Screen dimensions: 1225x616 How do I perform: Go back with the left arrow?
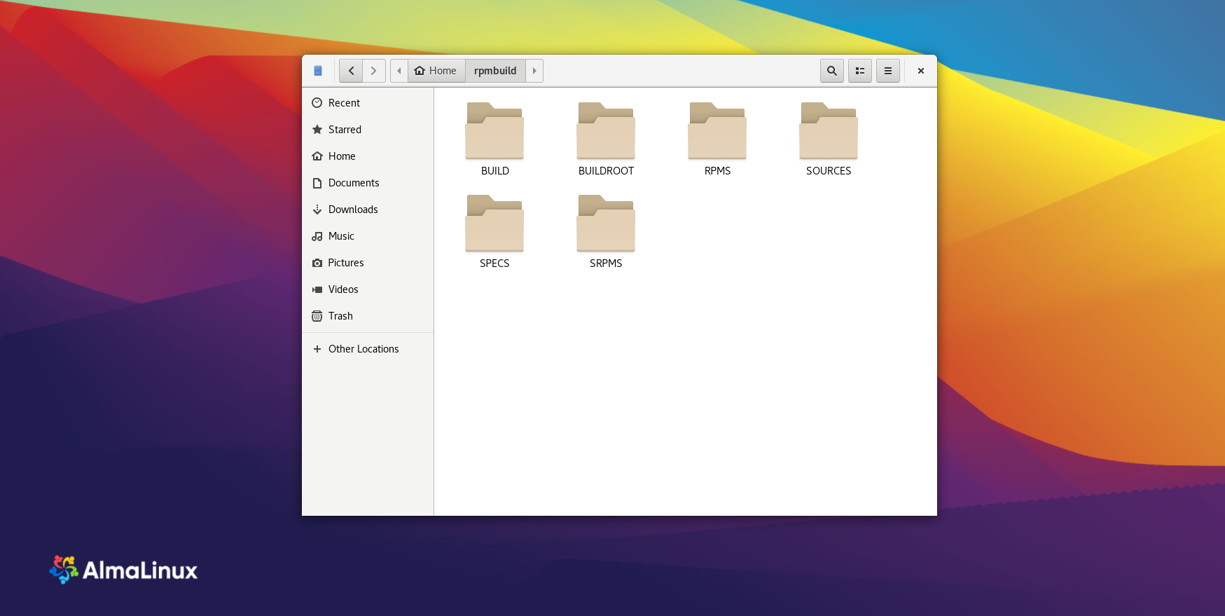coord(351,71)
